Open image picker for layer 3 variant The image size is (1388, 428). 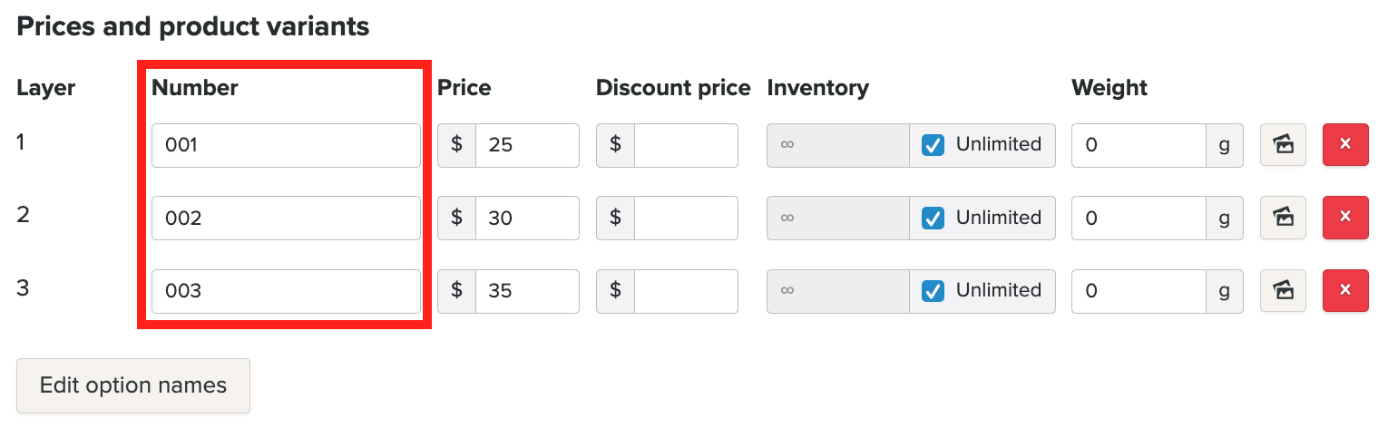[1283, 291]
